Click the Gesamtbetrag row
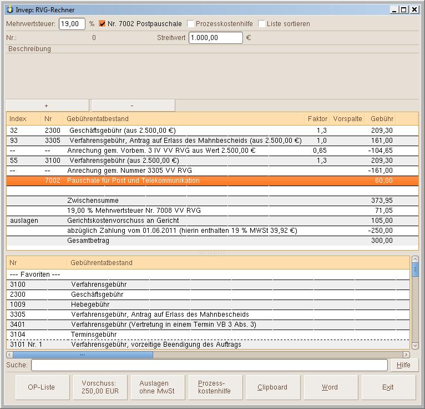425x409 pixels. point(213,241)
